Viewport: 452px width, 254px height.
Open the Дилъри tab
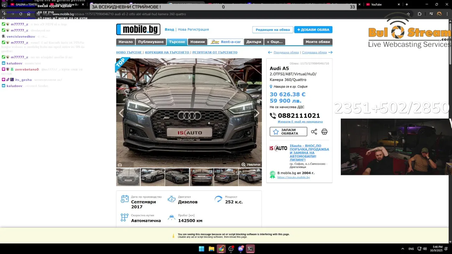coord(254,42)
